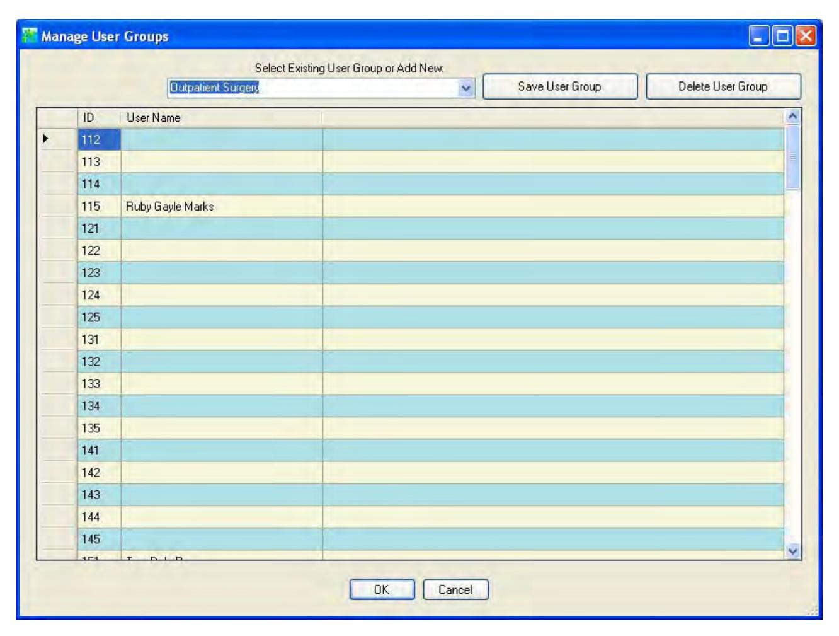Select the ID cell 124
The width and height of the screenshot is (839, 636).
(x=100, y=295)
